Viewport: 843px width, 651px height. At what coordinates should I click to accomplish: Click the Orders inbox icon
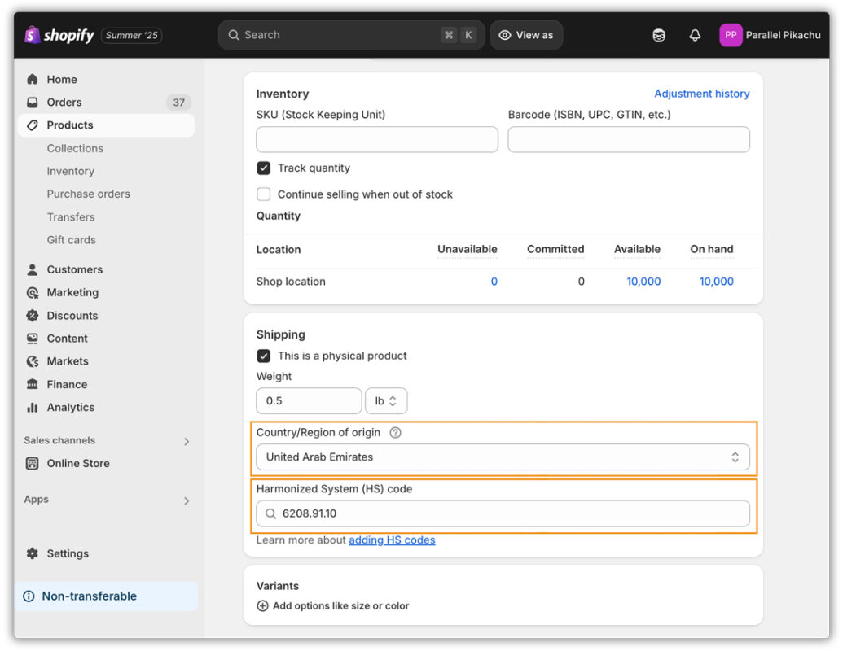click(33, 102)
